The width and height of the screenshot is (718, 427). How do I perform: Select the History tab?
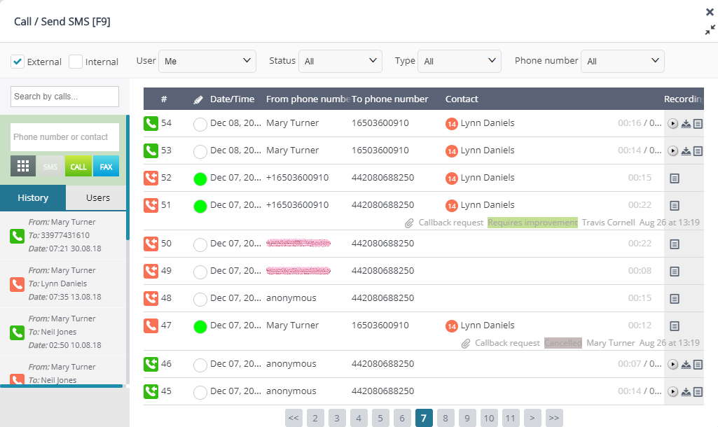tap(33, 197)
